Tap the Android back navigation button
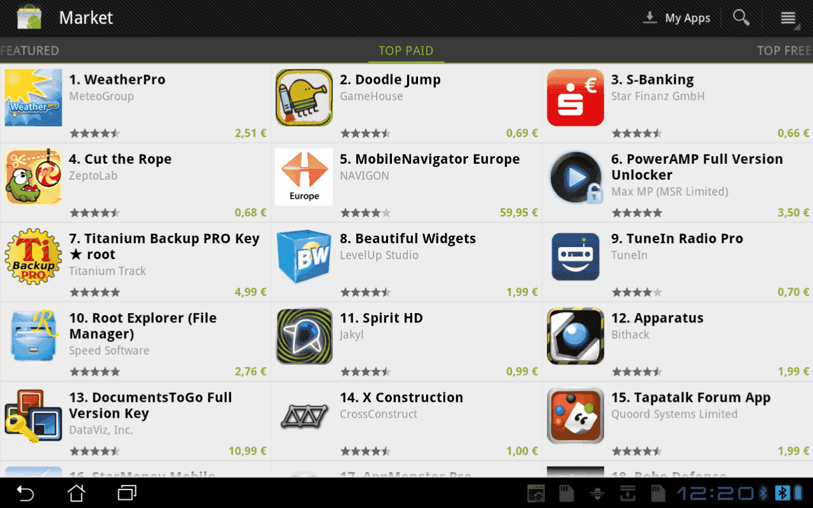Screen dimensions: 813x508 tap(25, 493)
